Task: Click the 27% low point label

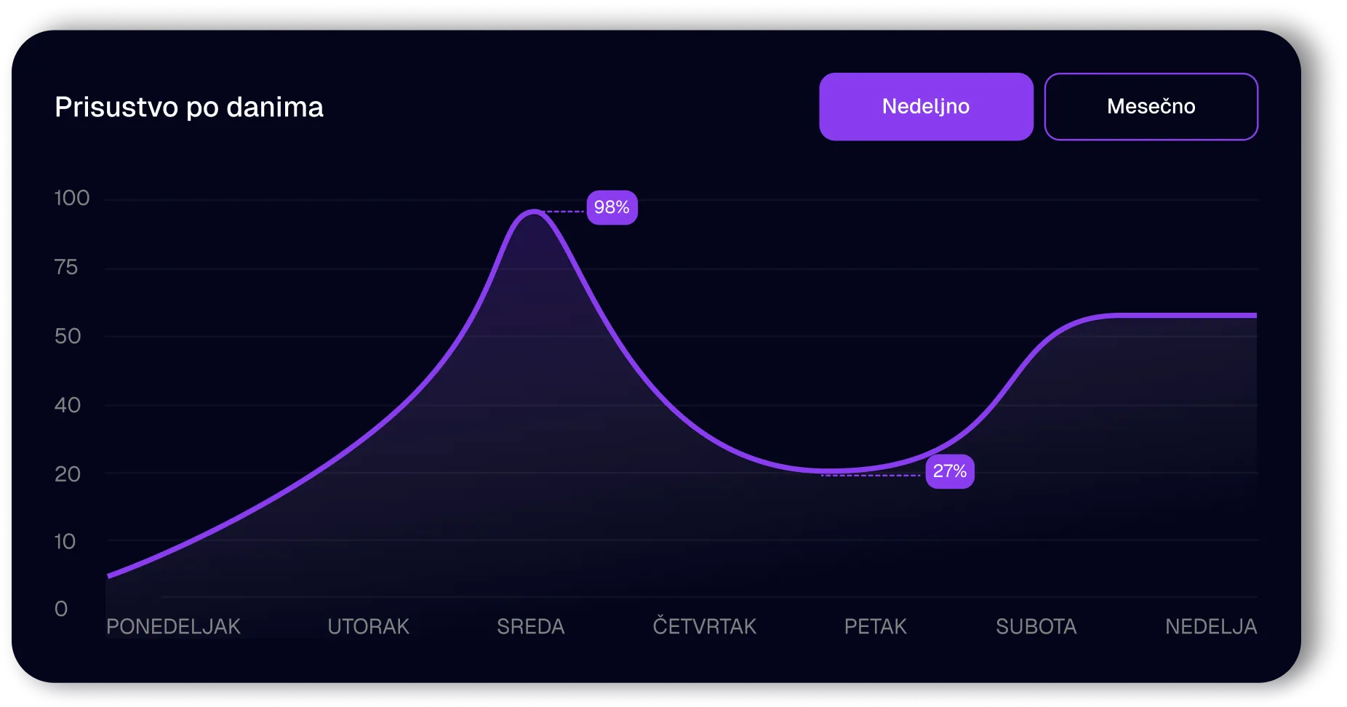Action: click(949, 471)
